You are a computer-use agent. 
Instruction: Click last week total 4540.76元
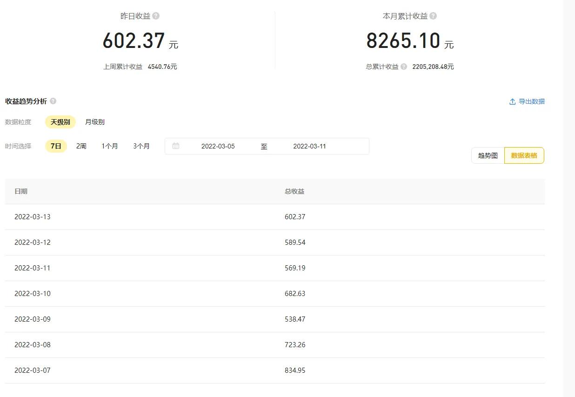coord(162,67)
